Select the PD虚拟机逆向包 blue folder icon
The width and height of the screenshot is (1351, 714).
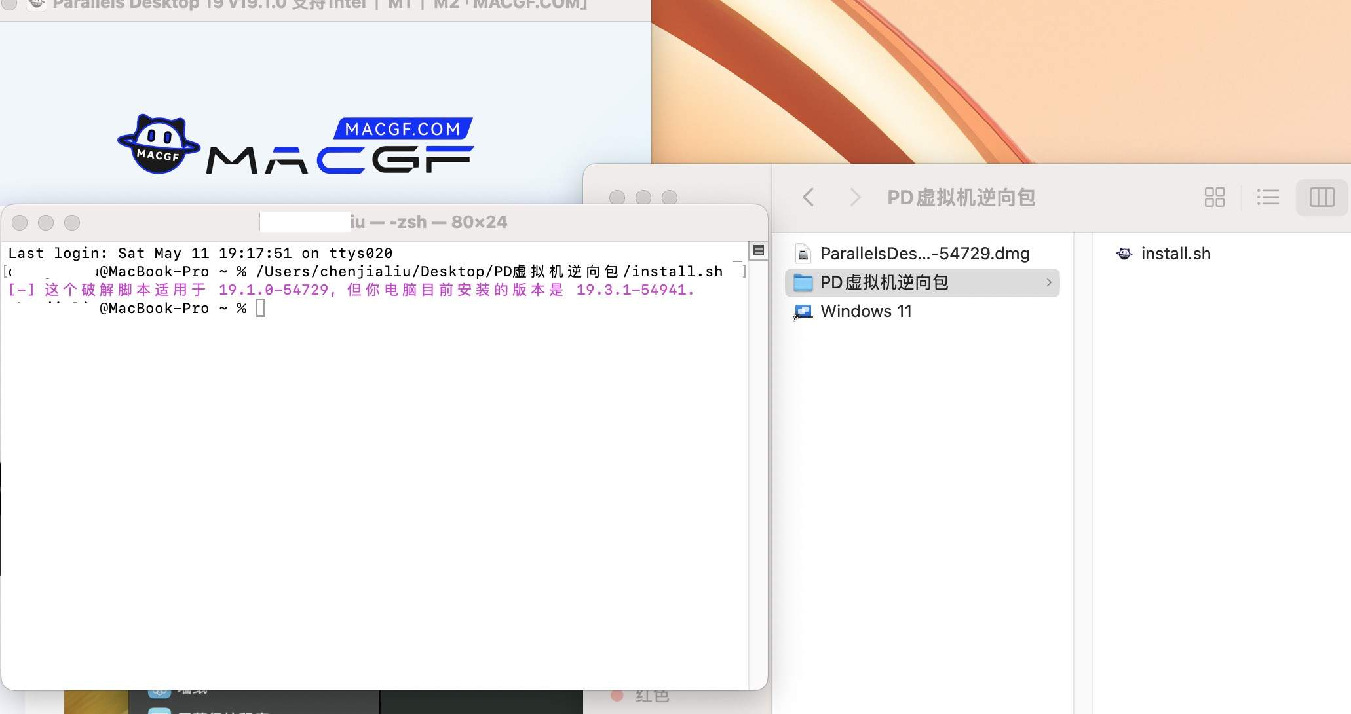tap(803, 282)
